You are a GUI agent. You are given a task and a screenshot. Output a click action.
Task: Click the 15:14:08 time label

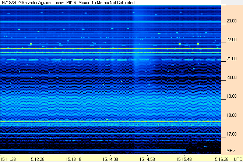click(110, 159)
